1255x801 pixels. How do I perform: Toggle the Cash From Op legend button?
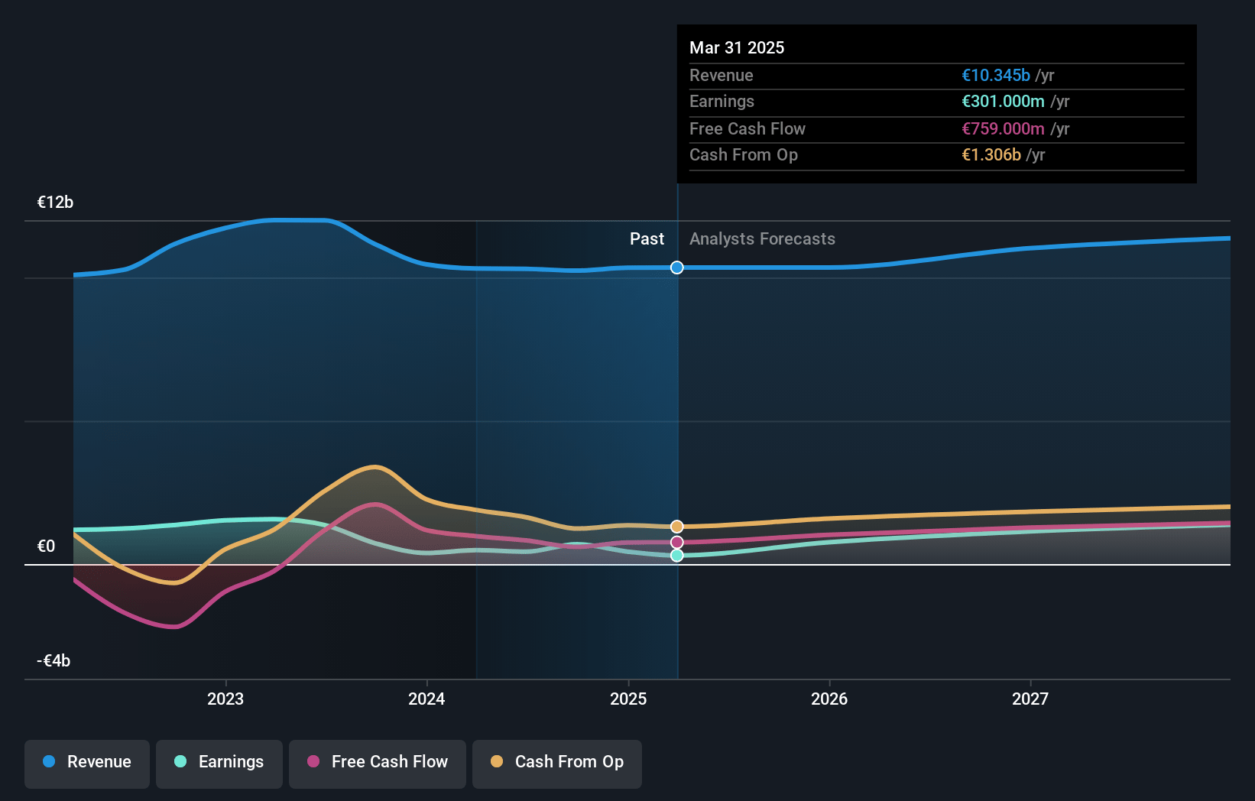click(x=557, y=763)
